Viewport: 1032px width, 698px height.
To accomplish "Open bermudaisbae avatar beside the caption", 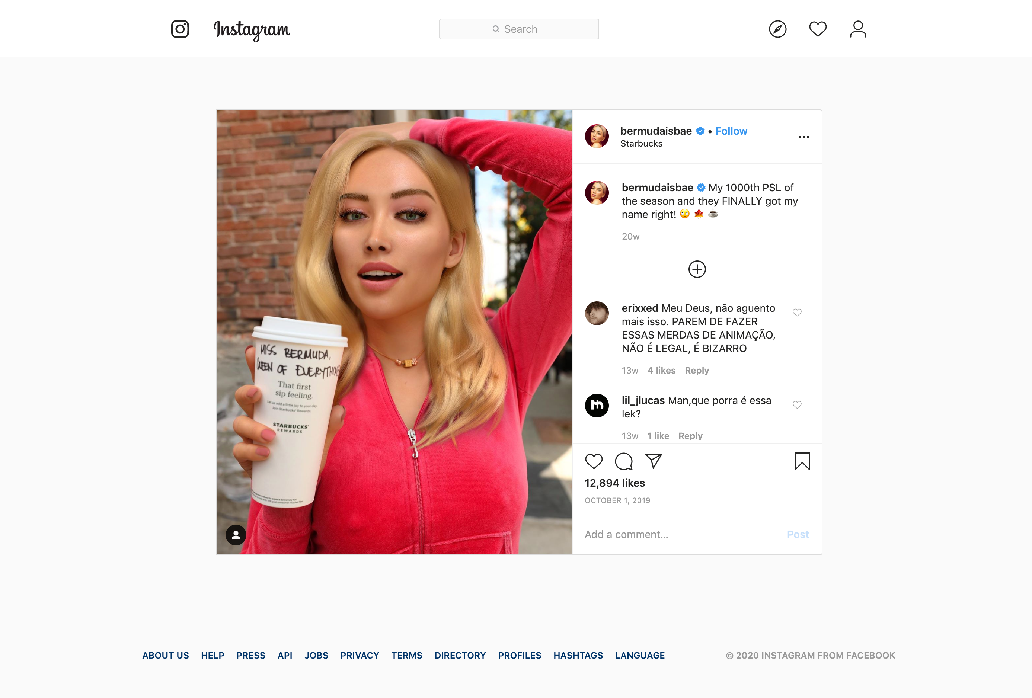I will [x=597, y=192].
